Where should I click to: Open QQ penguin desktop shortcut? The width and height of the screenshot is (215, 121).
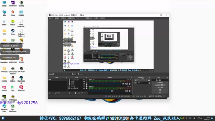point(13,79)
